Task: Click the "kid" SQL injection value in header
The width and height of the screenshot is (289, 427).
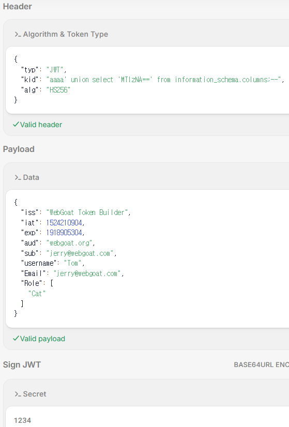Action: pyautogui.click(x=163, y=80)
